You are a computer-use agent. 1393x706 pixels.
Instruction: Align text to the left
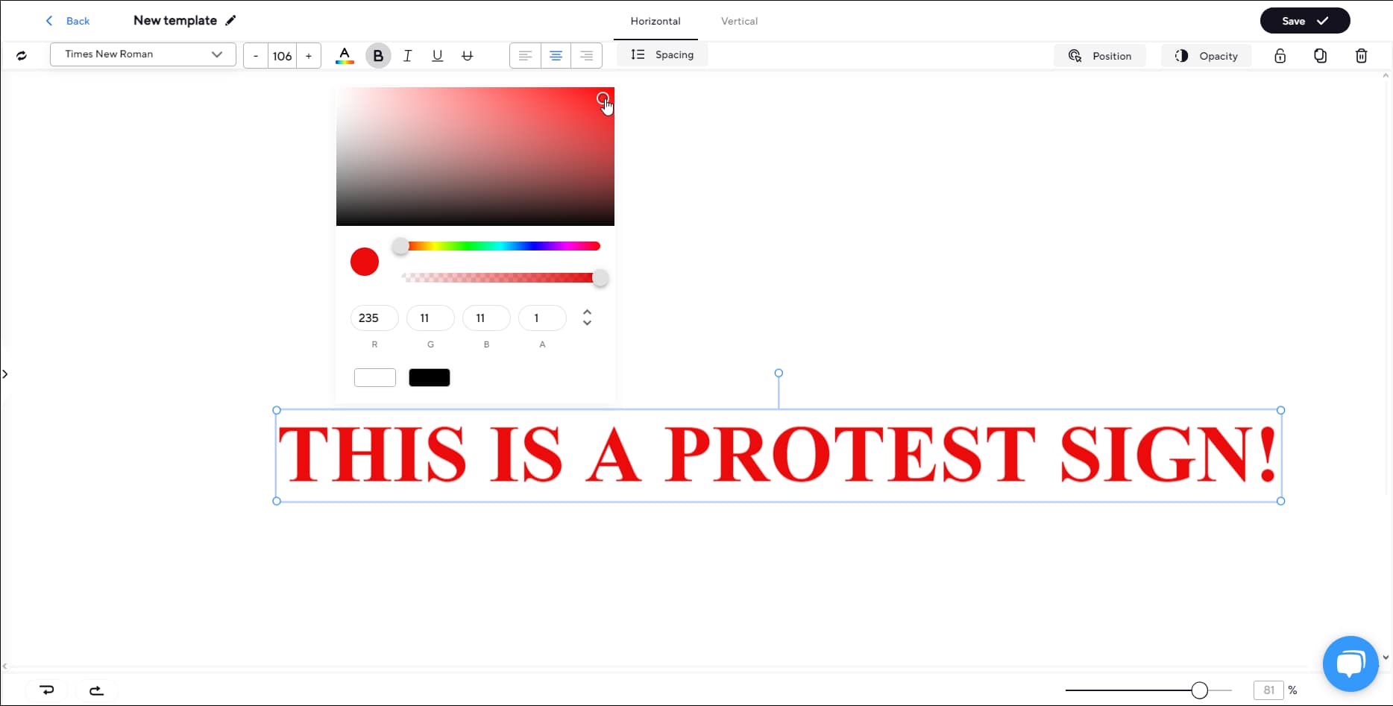525,55
